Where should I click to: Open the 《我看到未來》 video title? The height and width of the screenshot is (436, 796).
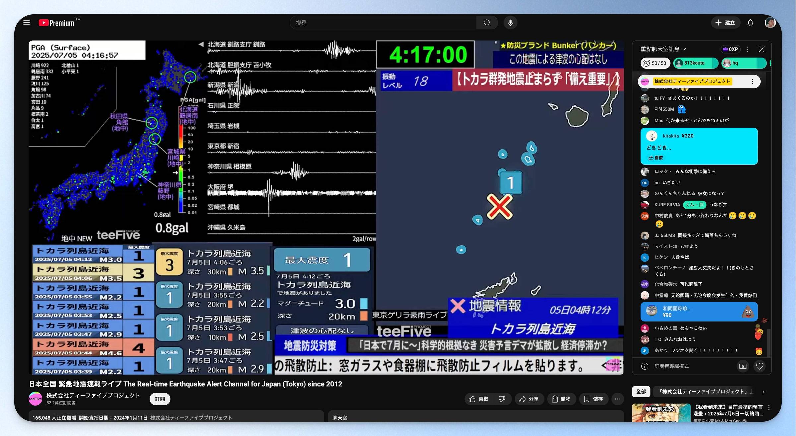coord(728,410)
